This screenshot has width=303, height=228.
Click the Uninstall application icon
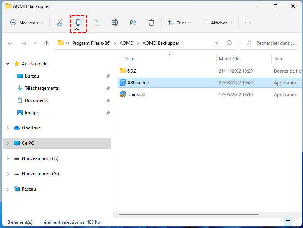pos(122,95)
